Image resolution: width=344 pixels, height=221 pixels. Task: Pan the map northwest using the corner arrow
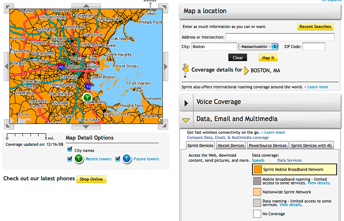pos(9,8)
